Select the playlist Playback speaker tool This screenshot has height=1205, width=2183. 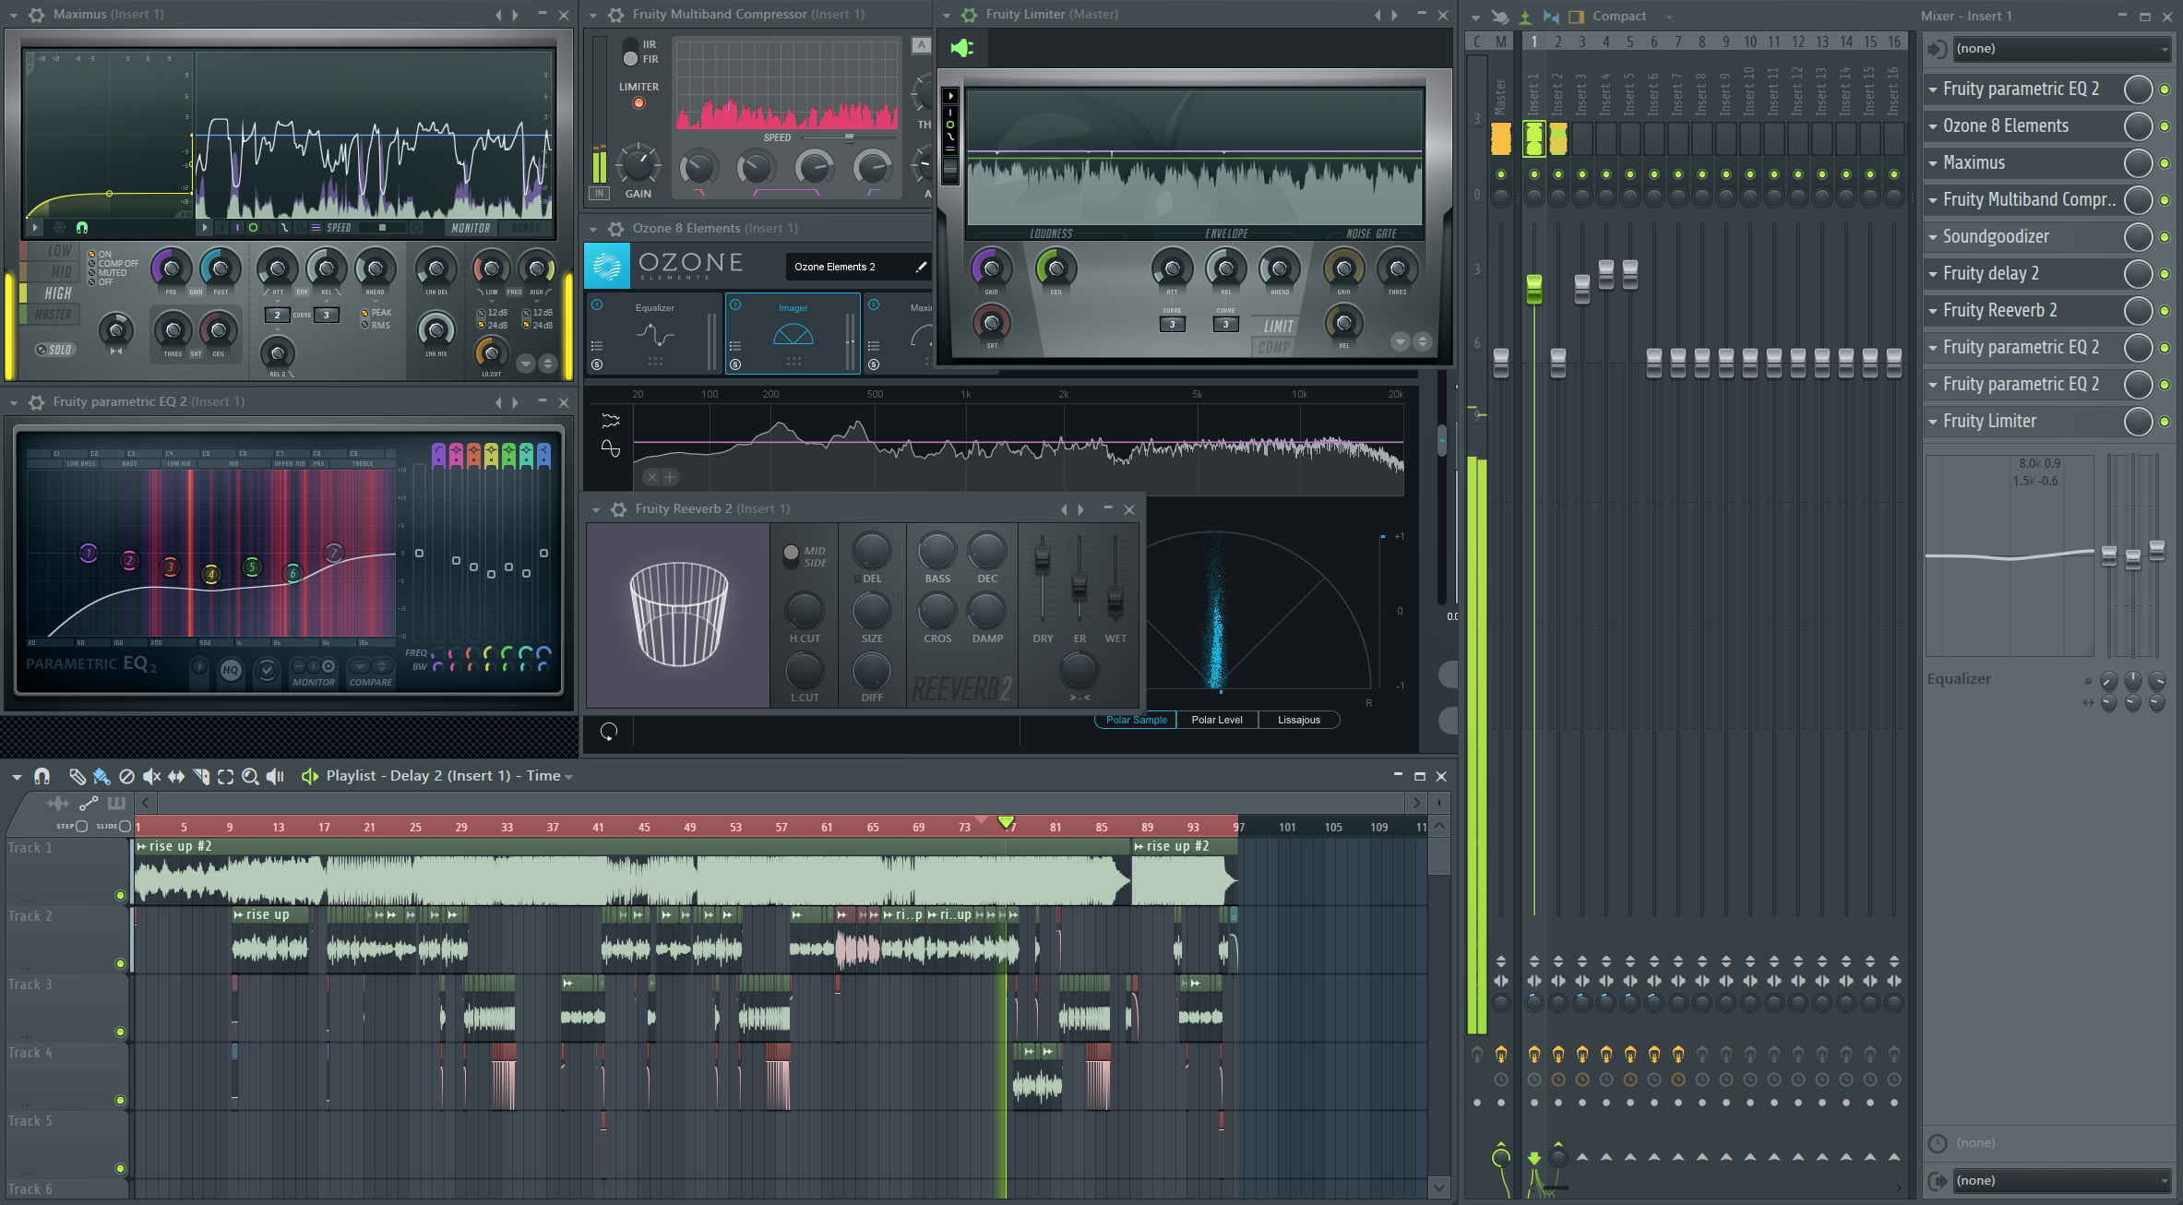[275, 776]
